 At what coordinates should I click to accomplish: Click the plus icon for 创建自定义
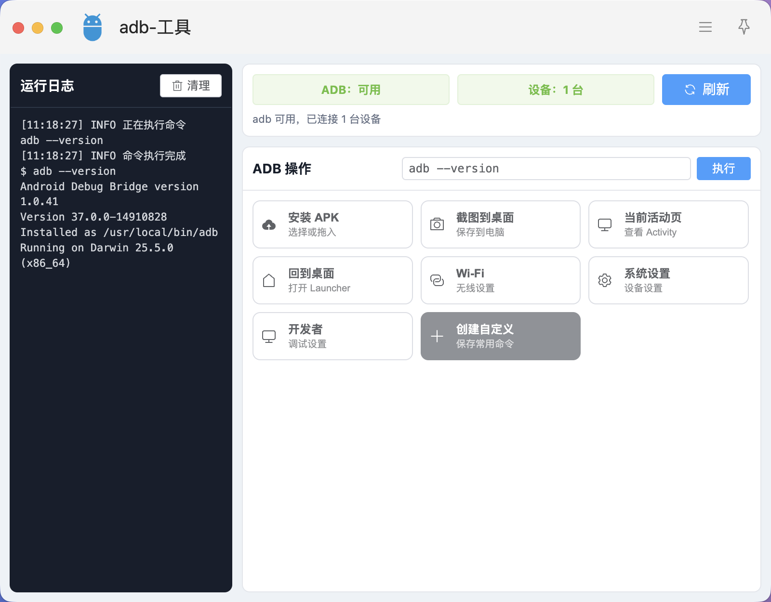coord(437,336)
